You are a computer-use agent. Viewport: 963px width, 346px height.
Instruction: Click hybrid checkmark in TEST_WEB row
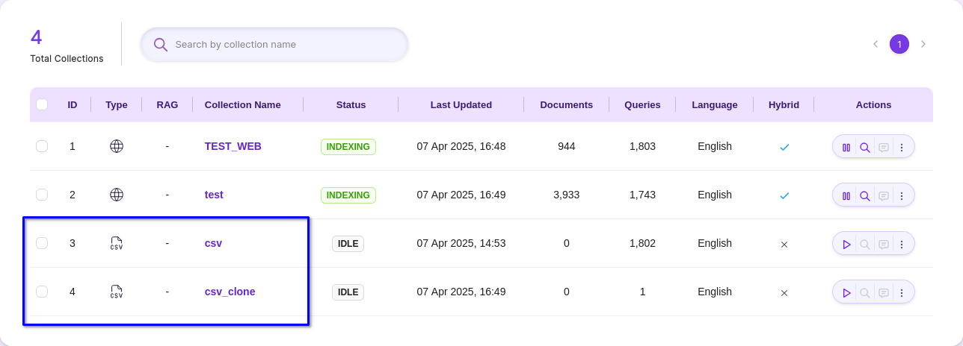pos(784,147)
